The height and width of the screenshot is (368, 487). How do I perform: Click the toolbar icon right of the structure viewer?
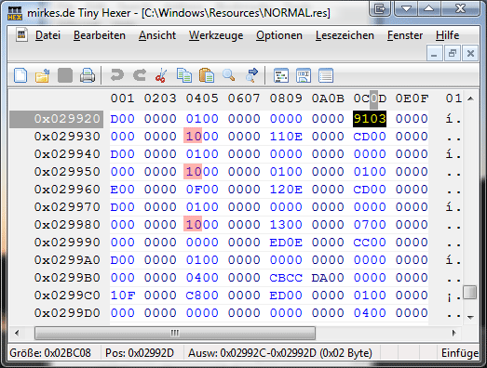[304, 75]
